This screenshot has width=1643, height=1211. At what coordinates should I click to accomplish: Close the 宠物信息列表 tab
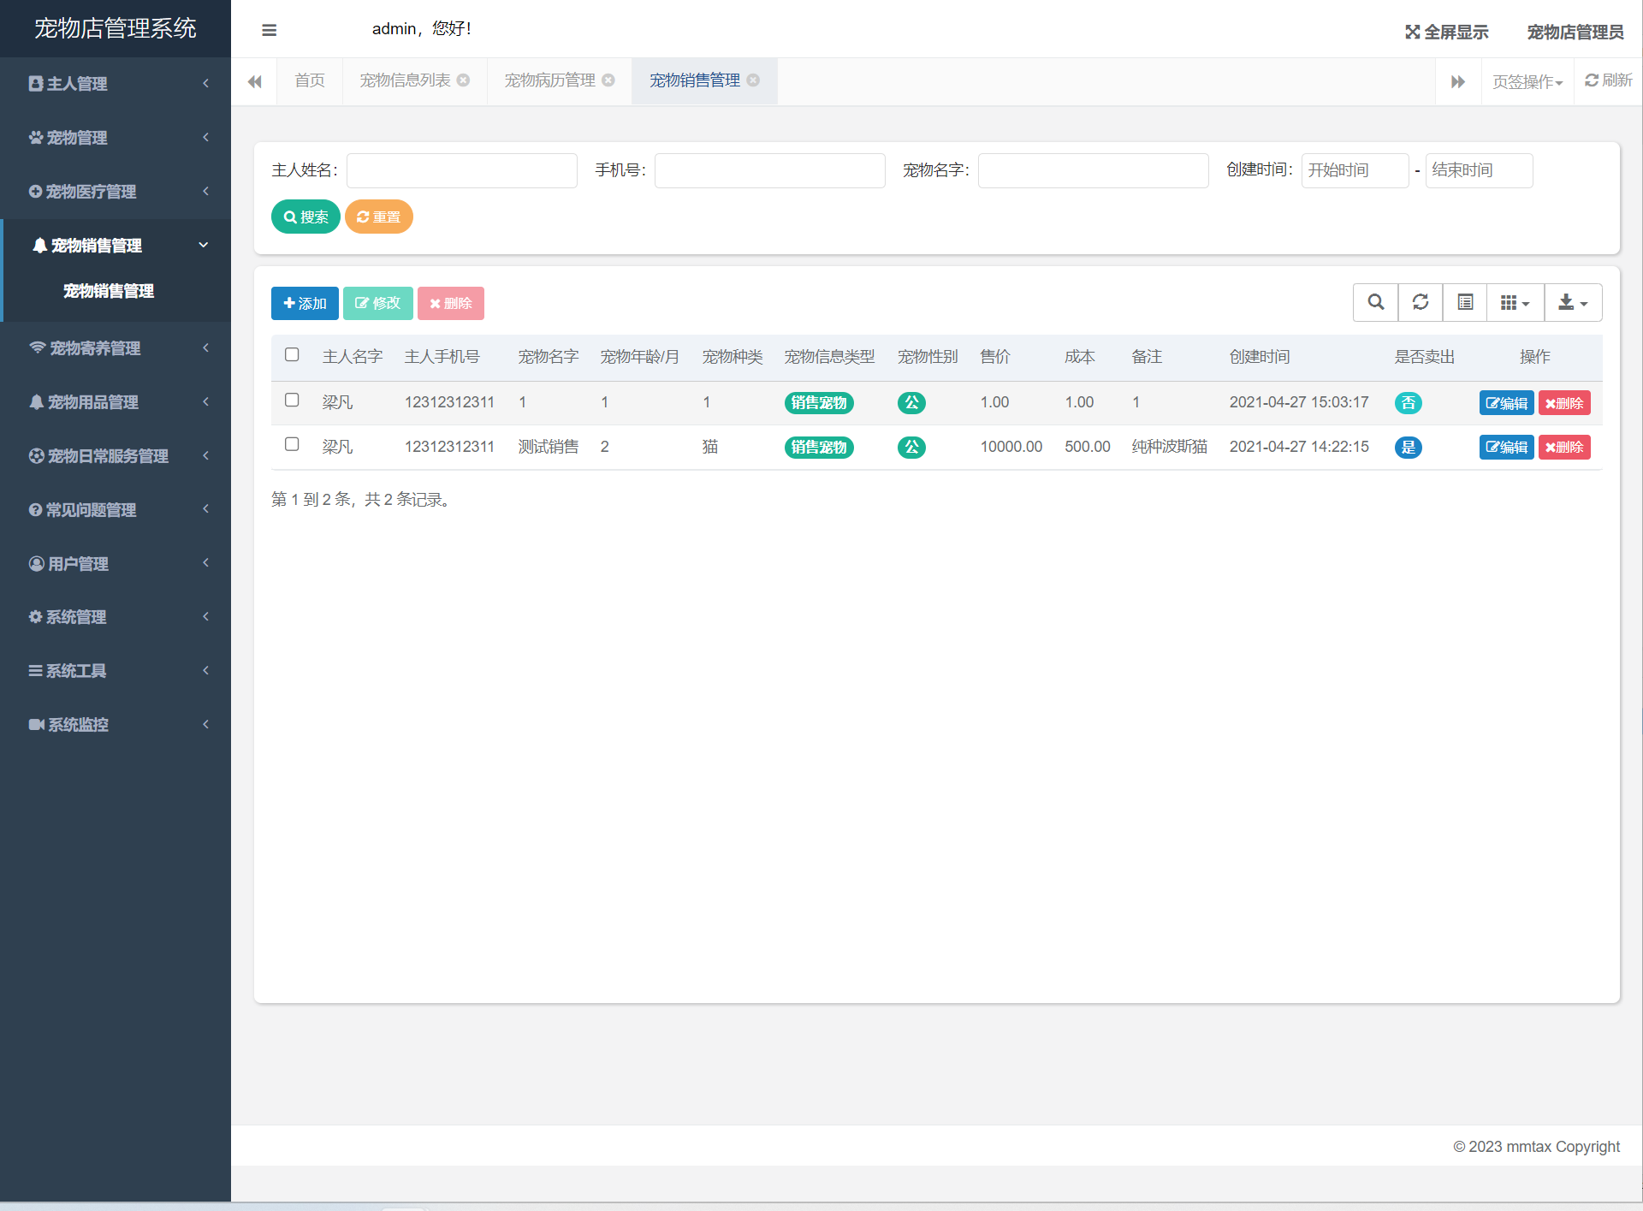tap(464, 80)
